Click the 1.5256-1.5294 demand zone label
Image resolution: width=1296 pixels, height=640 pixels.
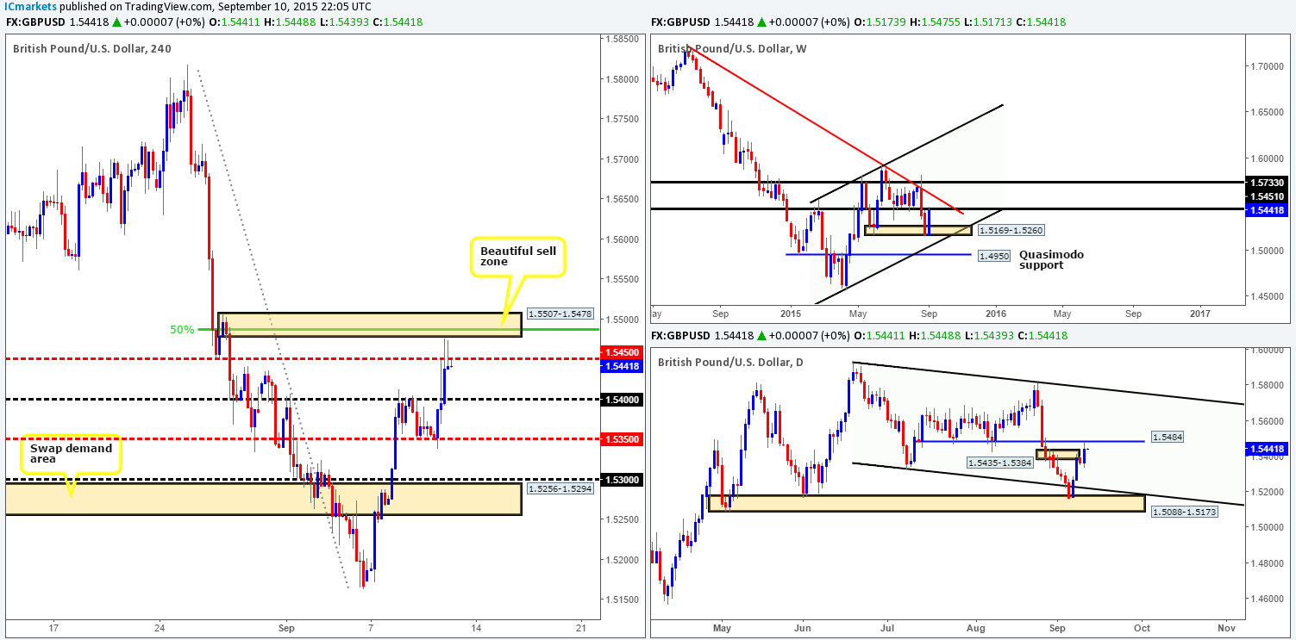(560, 488)
